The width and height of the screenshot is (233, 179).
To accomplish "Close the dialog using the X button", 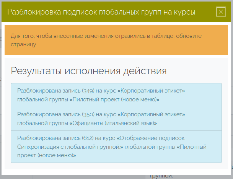I will tap(221, 12).
